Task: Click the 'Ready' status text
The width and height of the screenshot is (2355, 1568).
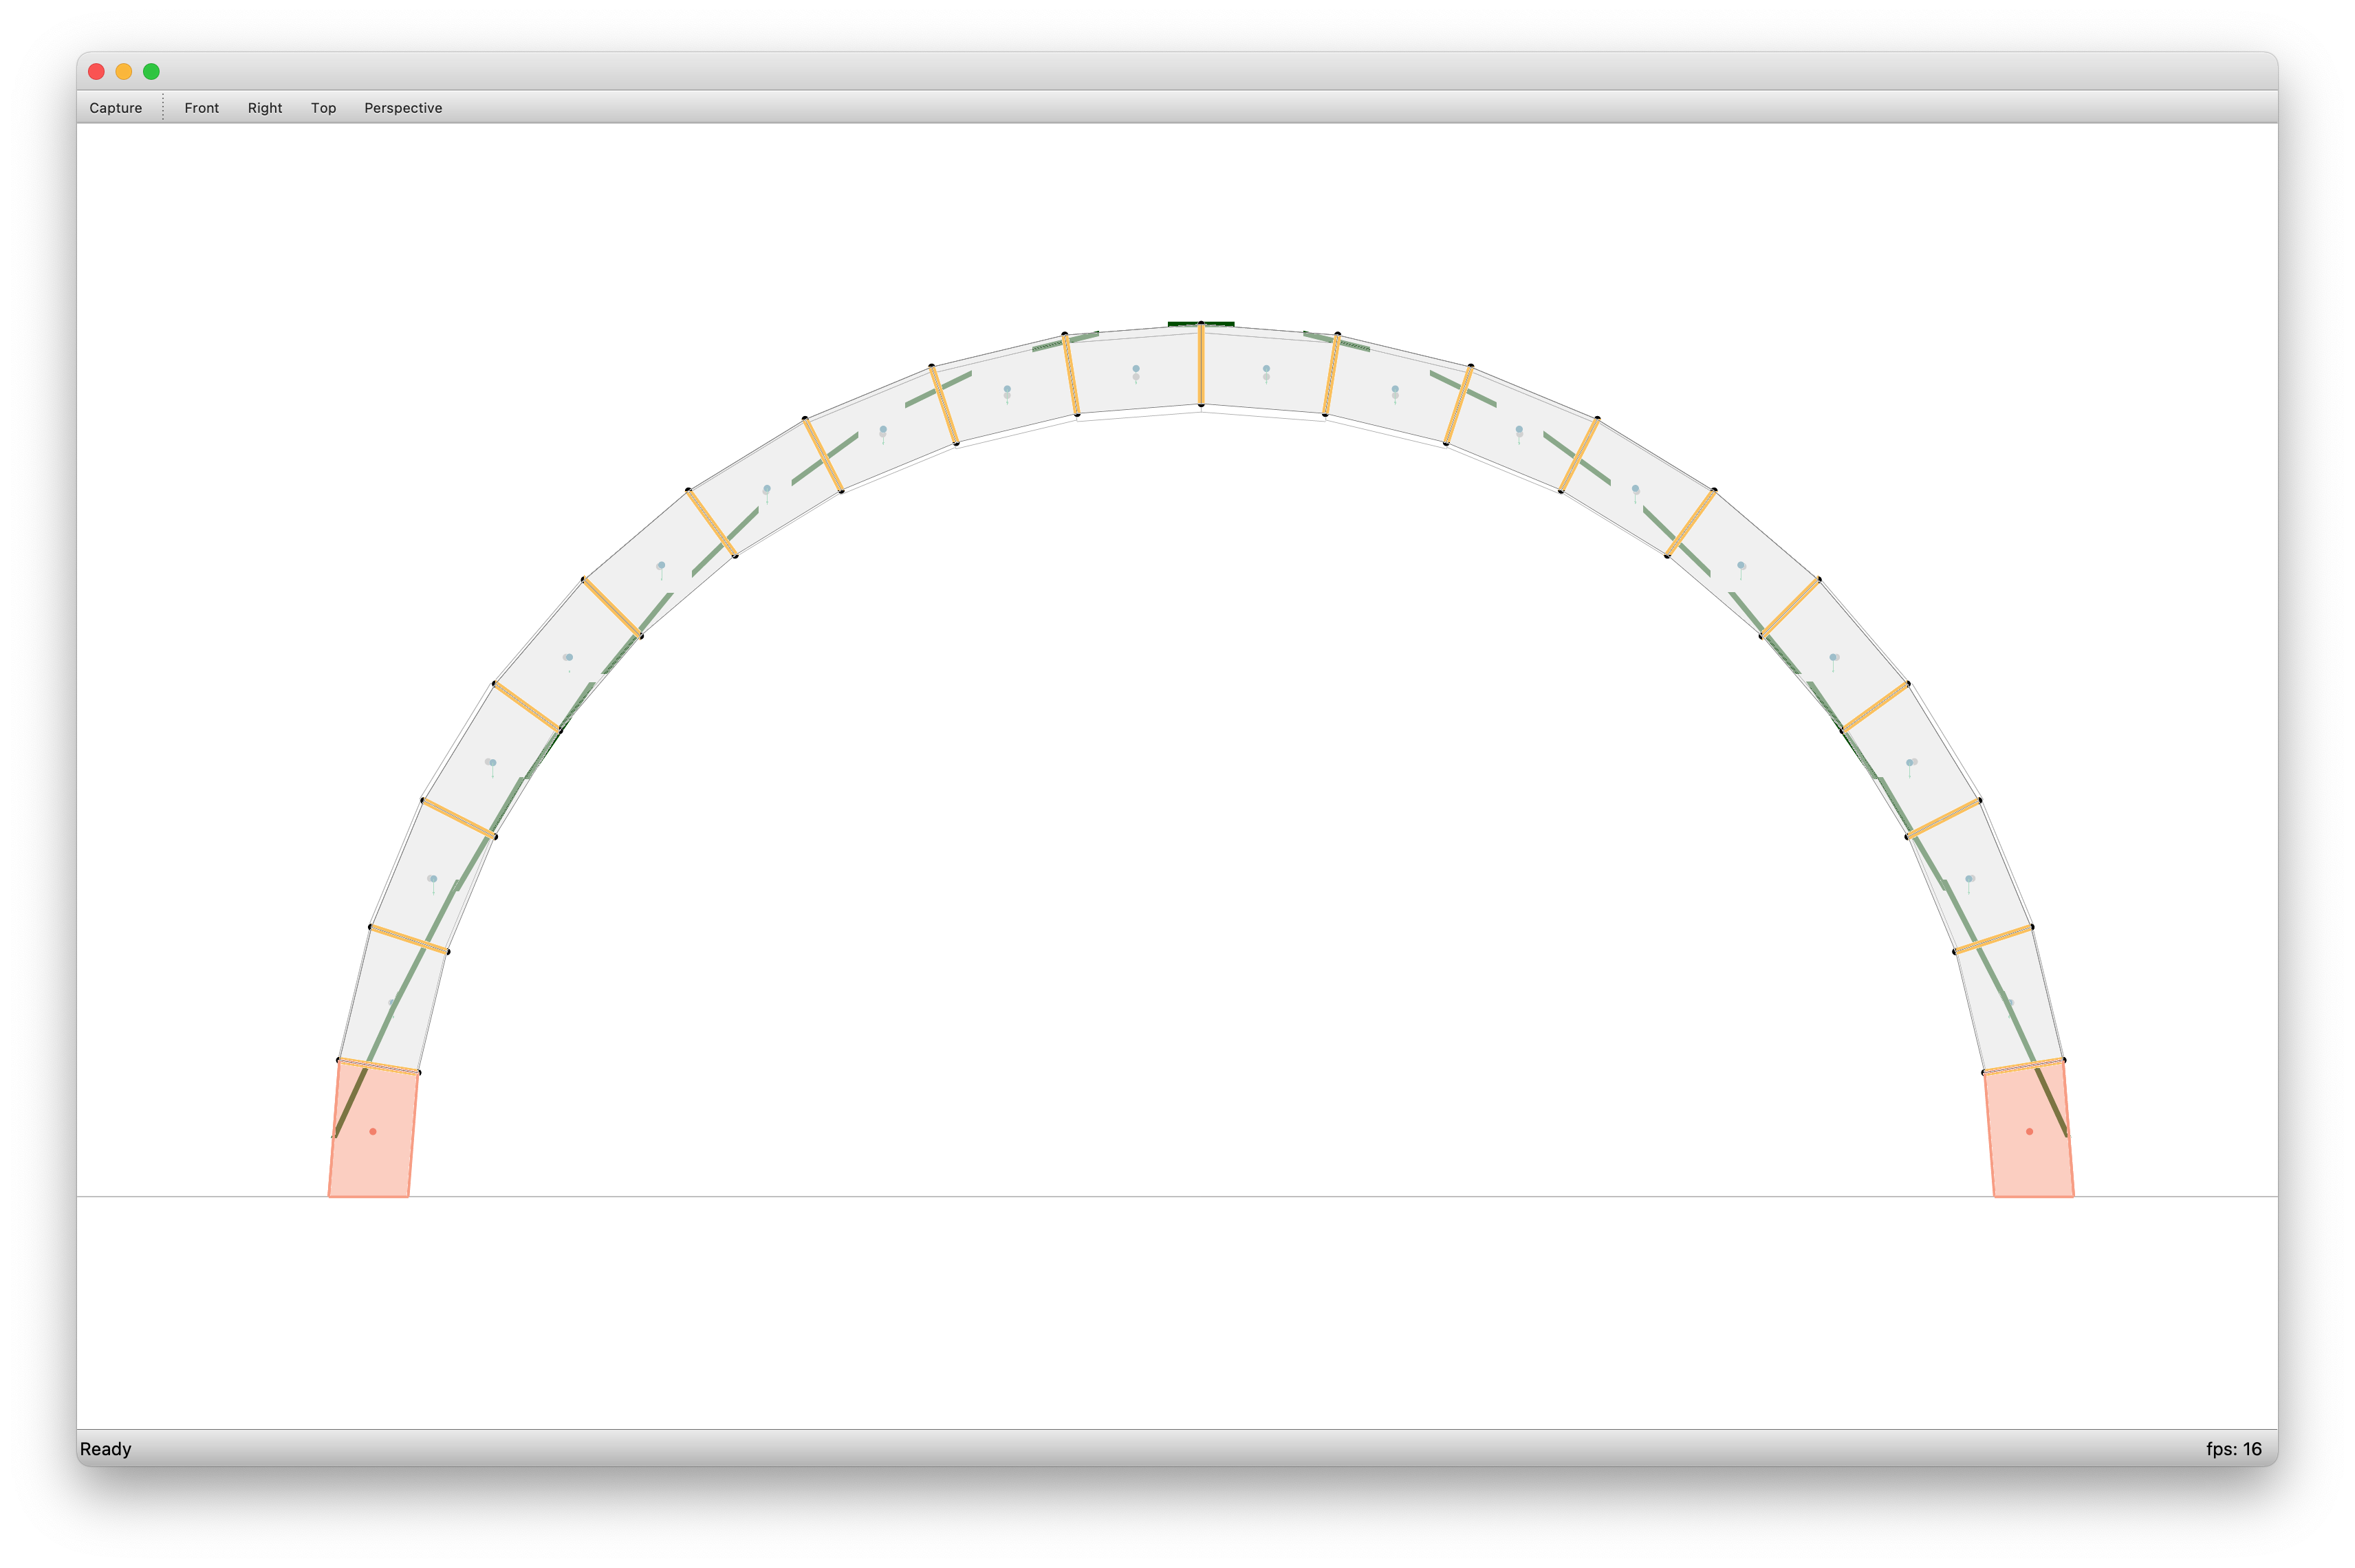Action: click(x=106, y=1449)
